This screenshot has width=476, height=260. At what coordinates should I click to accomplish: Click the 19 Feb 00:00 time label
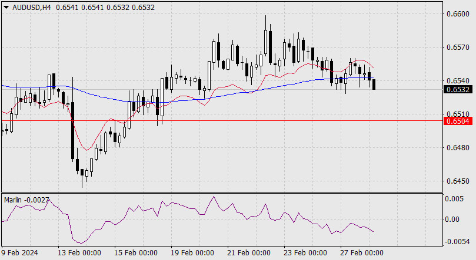pos(192,252)
